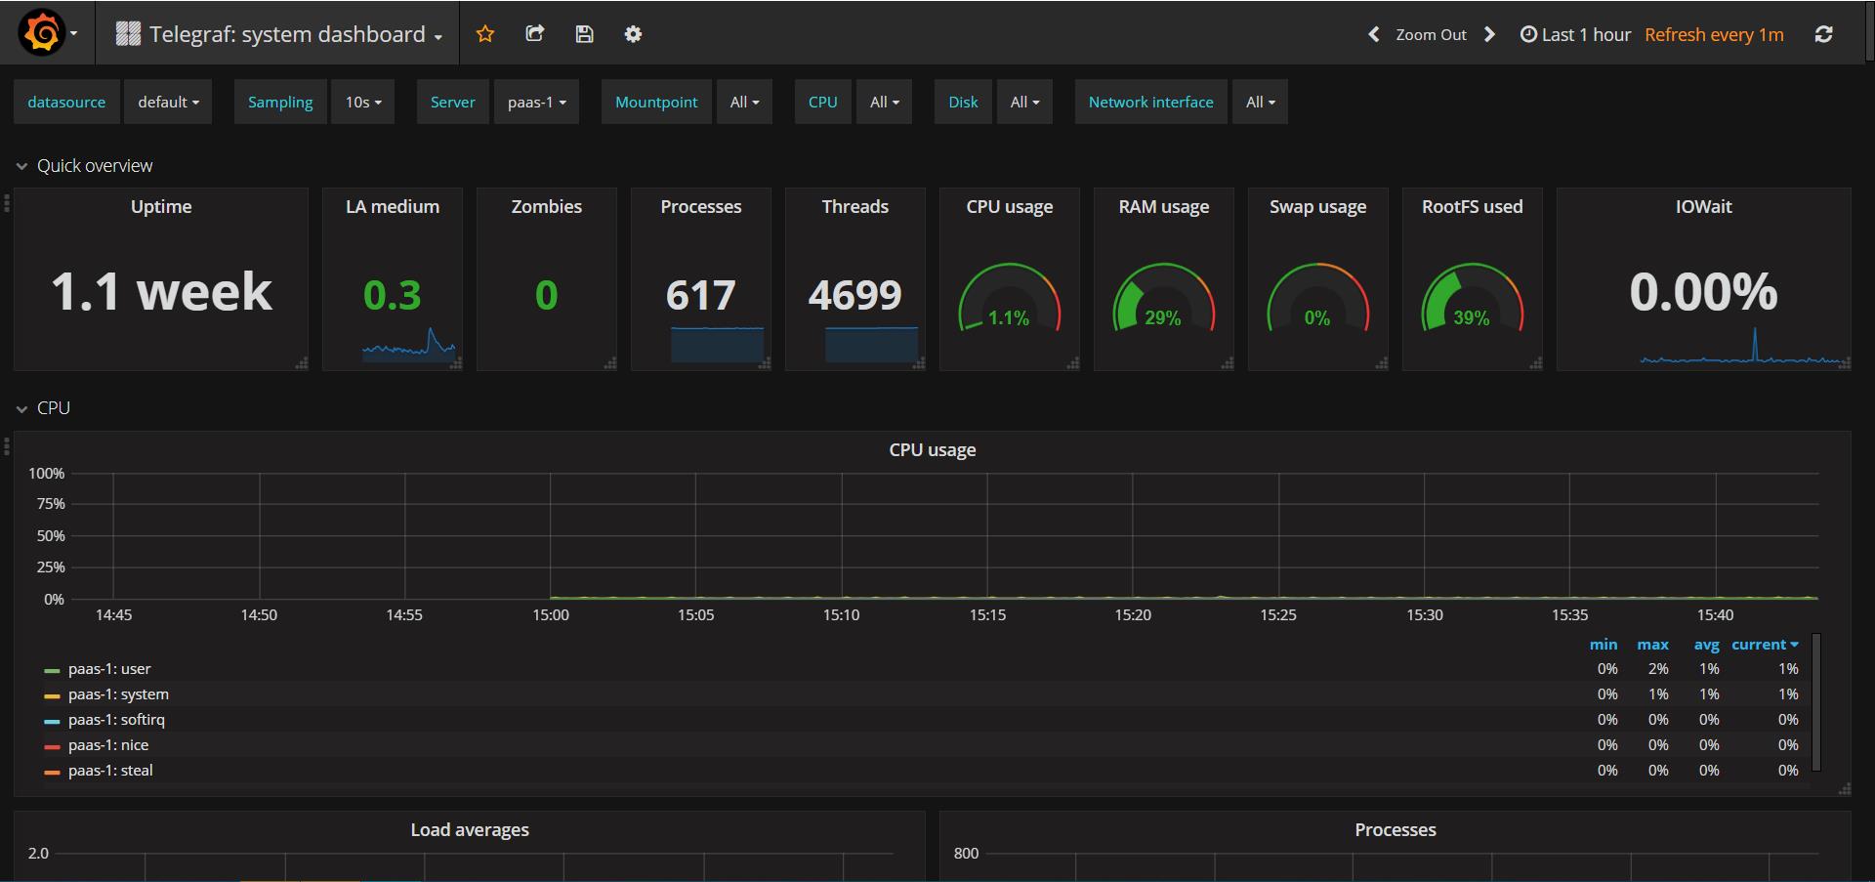Open the Disk All dropdown
The width and height of the screenshot is (1875, 882).
coord(1024,102)
